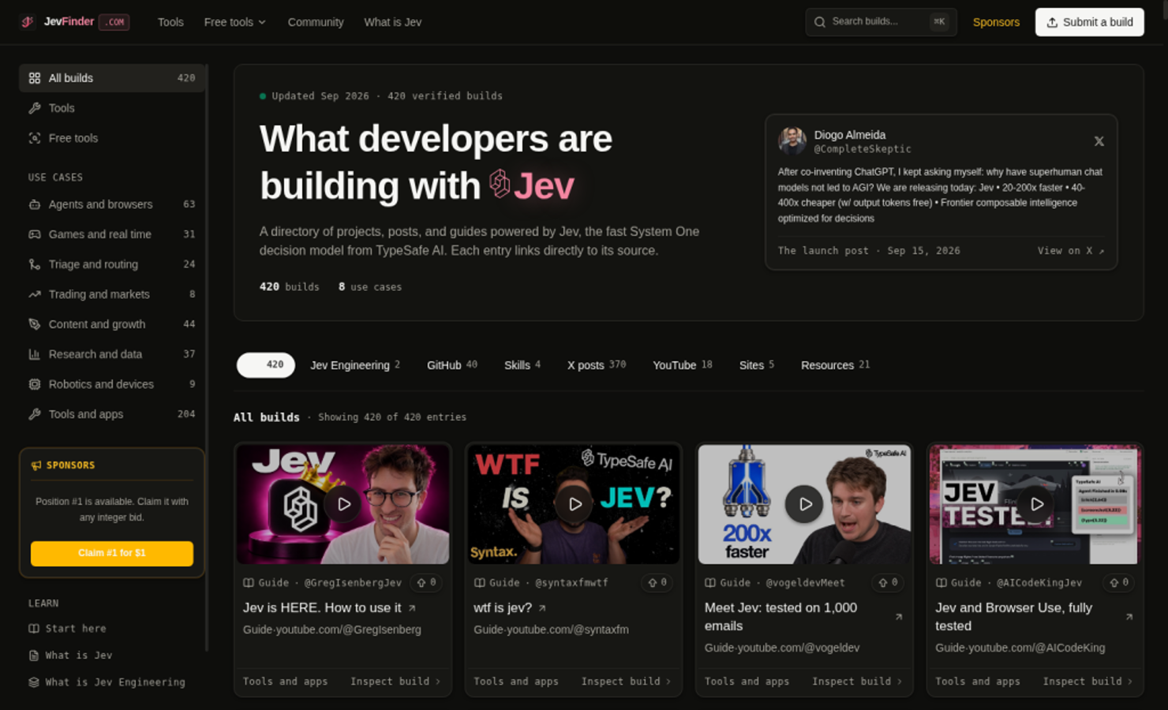
Task: Select the 420 all-builds filter pill
Action: click(266, 365)
